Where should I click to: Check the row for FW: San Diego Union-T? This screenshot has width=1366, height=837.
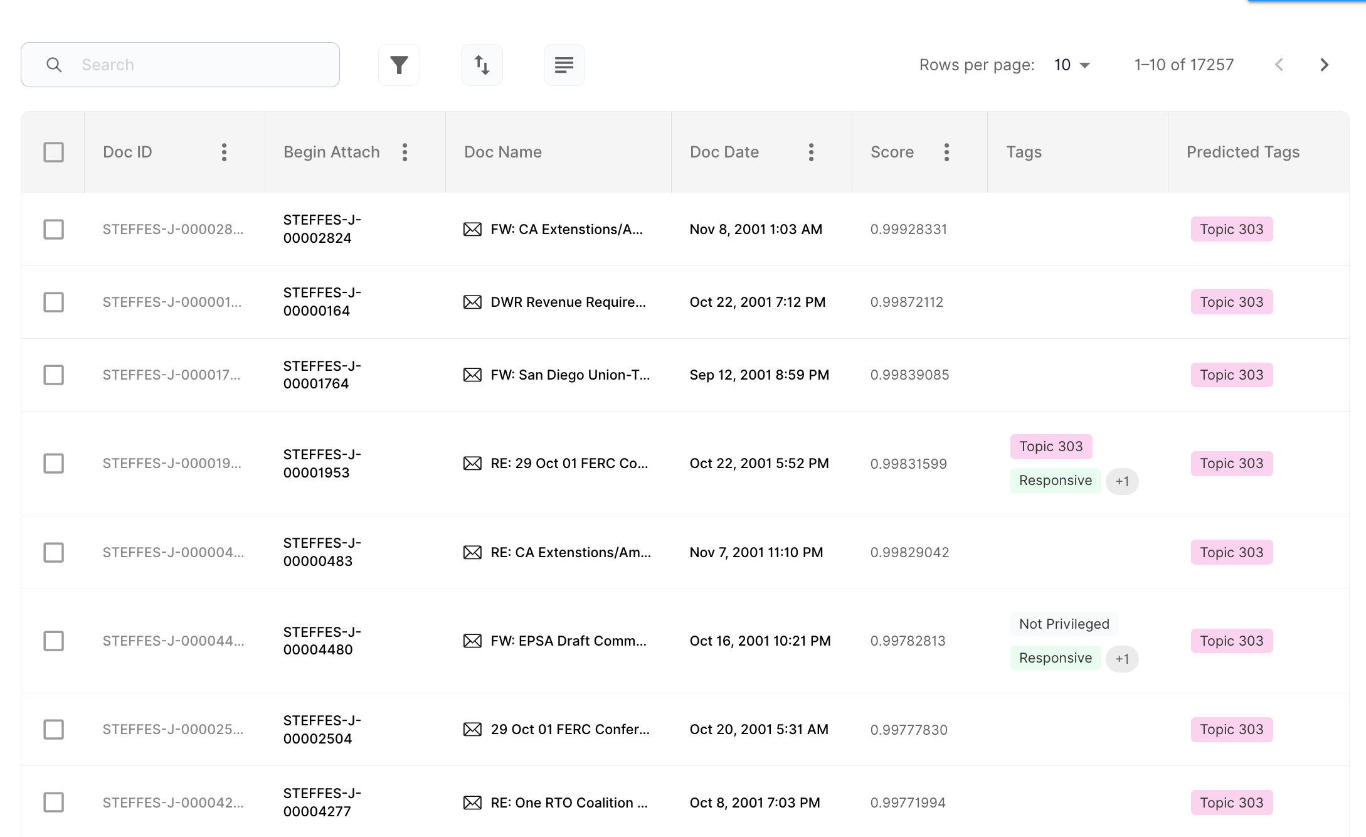click(53, 375)
